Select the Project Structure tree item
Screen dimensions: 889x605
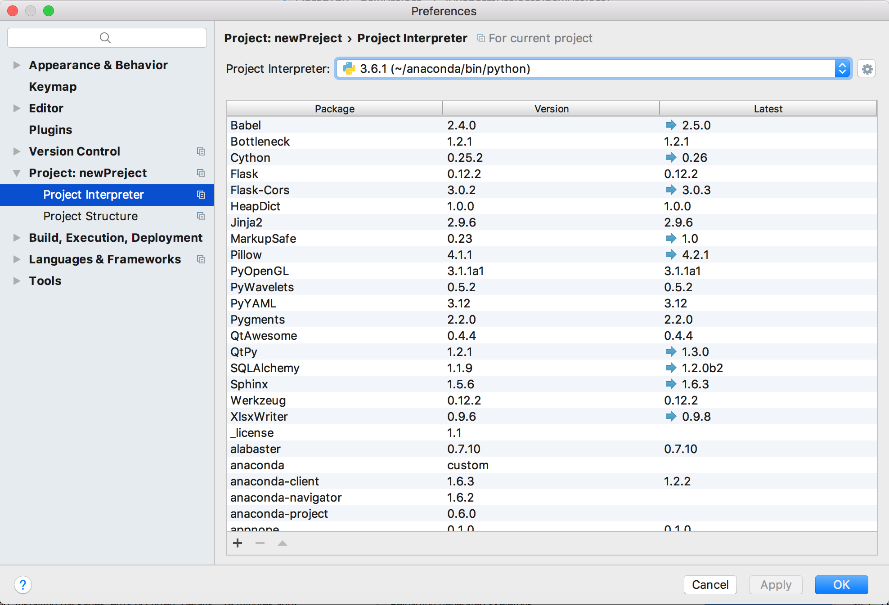tap(90, 216)
